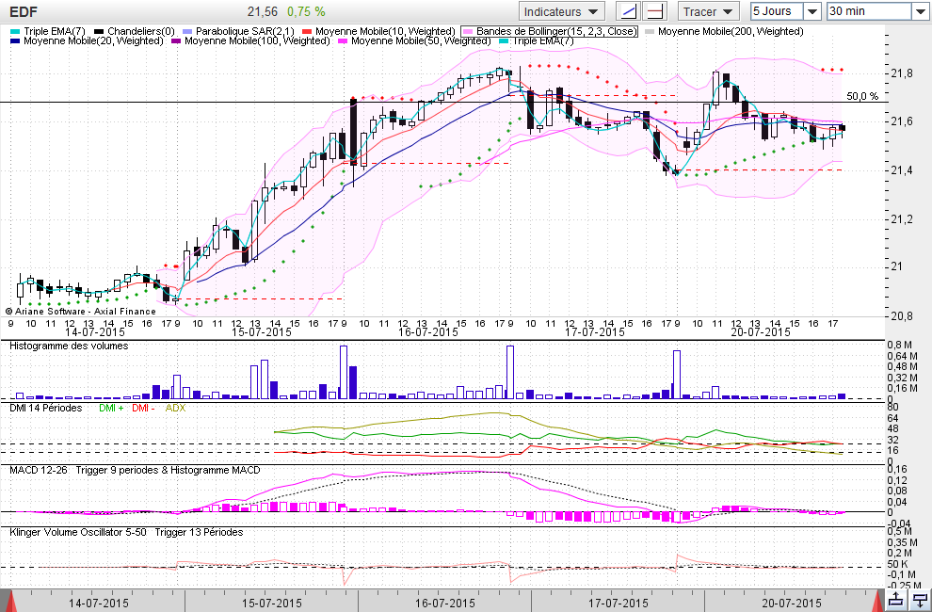Toggle the Moyenne Mobile(200, Weighted) legend entry

[x=725, y=31]
